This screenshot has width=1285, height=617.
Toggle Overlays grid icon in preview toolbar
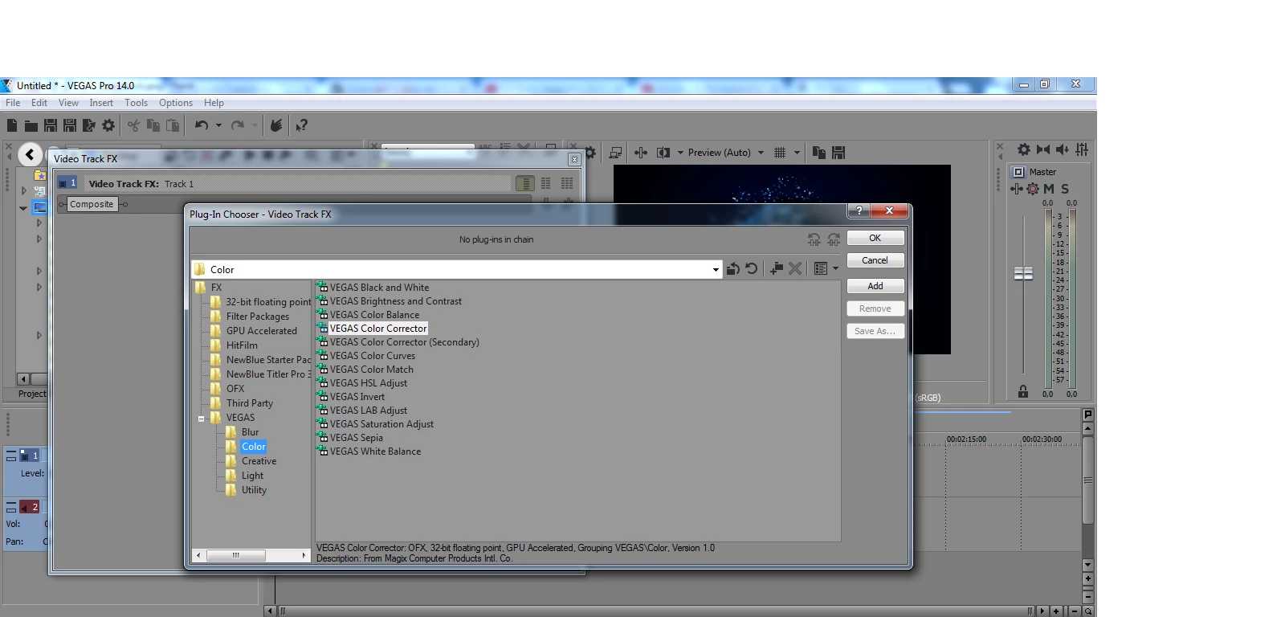[x=780, y=153]
